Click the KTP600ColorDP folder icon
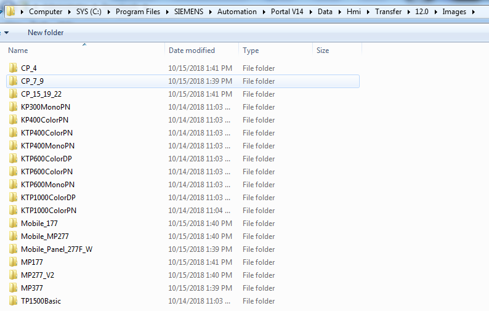The image size is (489, 311). pyautogui.click(x=13, y=158)
